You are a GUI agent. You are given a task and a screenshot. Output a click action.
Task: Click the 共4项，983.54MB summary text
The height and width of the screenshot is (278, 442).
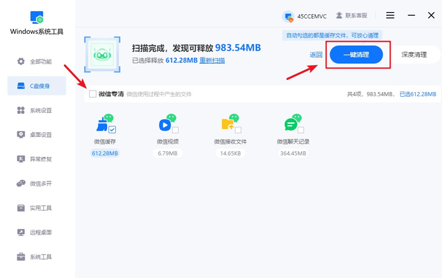(x=371, y=94)
